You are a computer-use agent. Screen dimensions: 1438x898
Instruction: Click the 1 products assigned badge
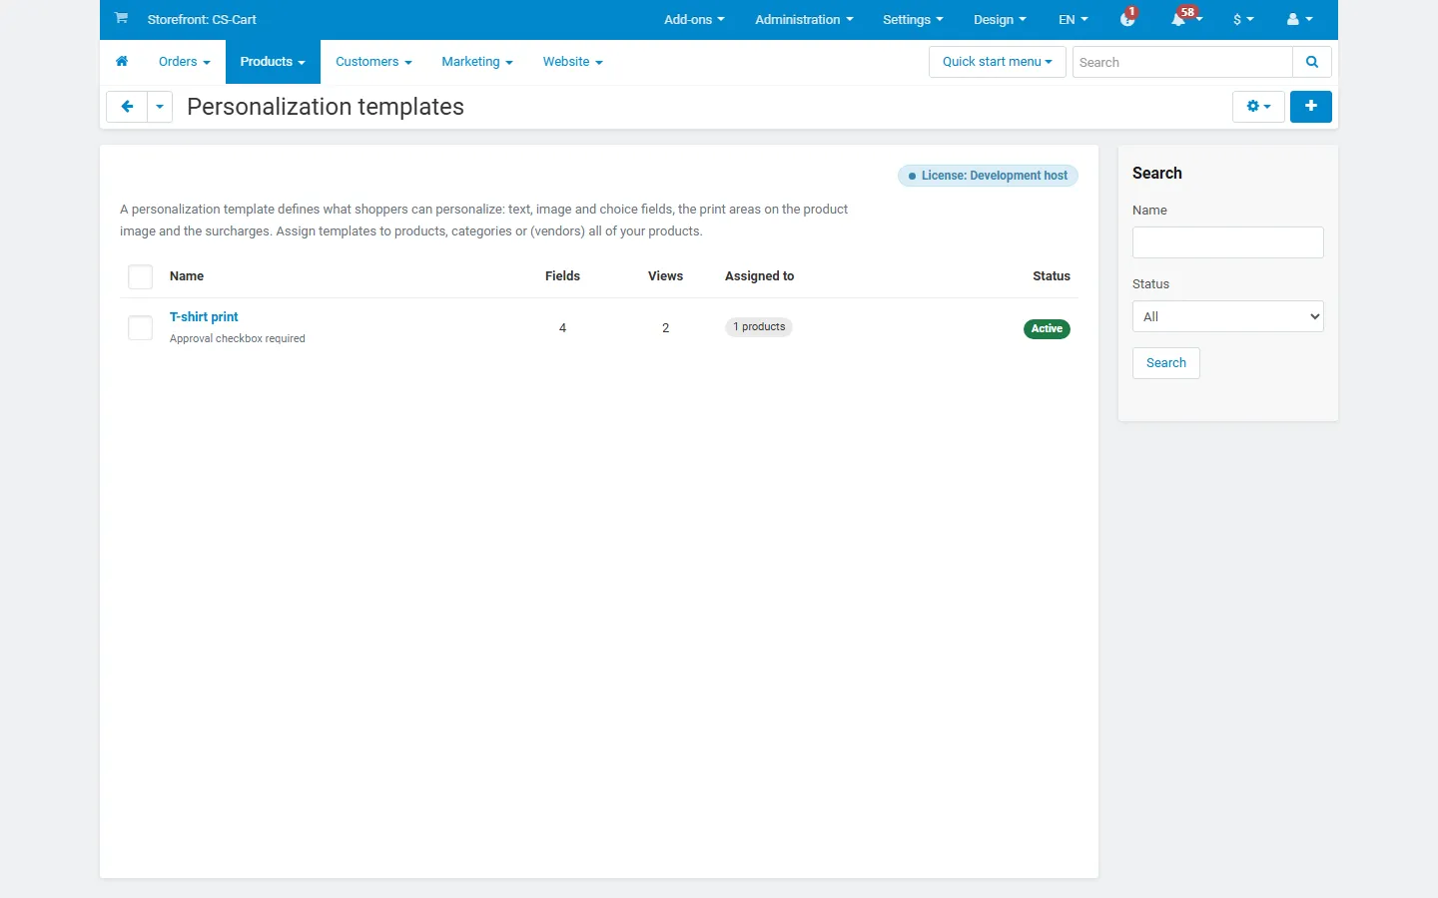[x=759, y=327]
